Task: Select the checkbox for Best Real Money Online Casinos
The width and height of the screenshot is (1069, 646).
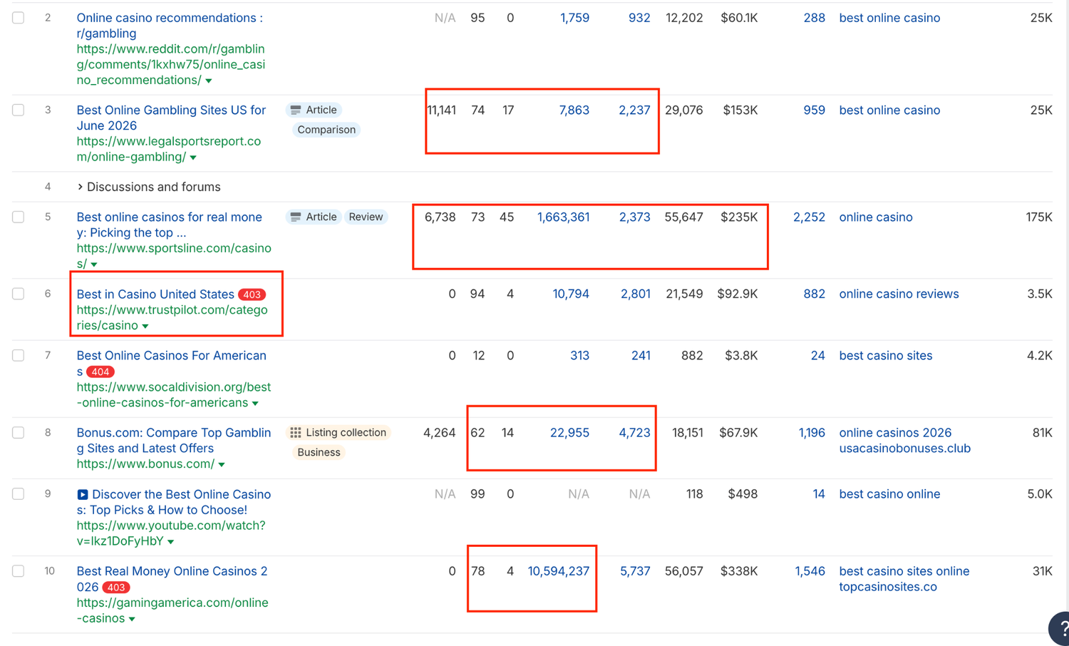Action: point(19,570)
